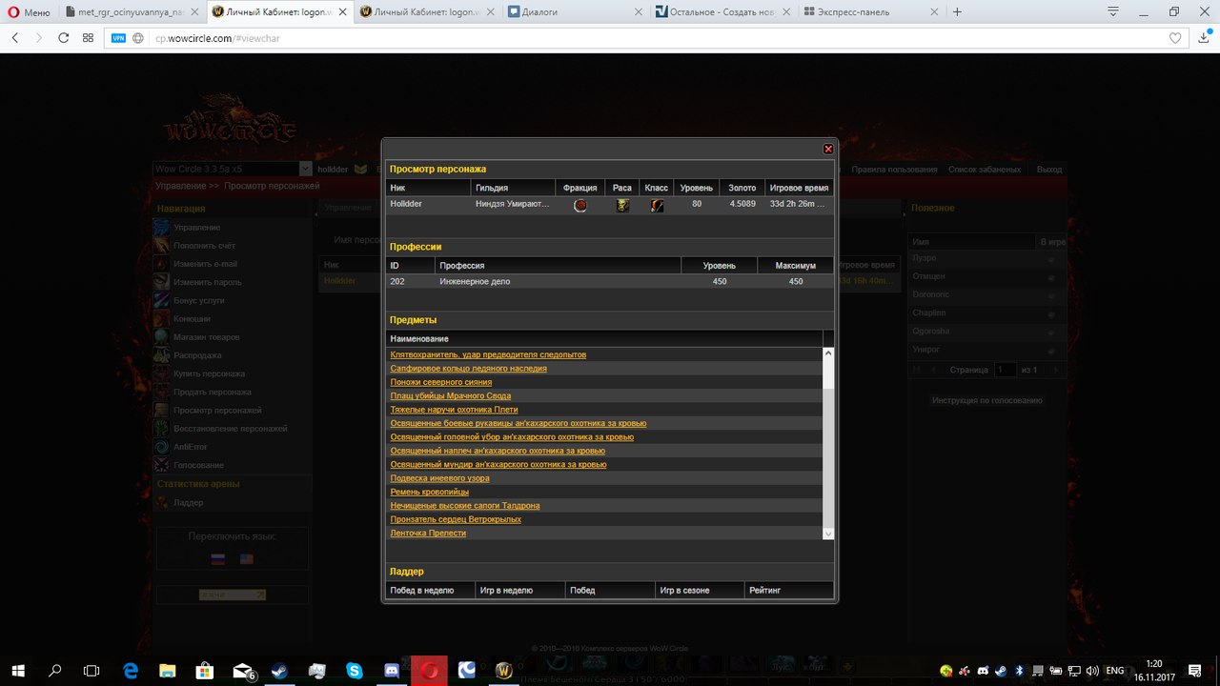The height and width of the screenshot is (686, 1220).
Task: Open the Ремень кровопийцы item link
Action: coord(429,492)
